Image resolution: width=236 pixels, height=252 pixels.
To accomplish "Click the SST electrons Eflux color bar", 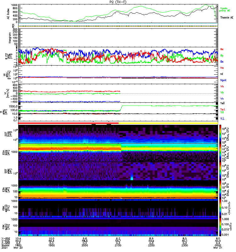I will tap(220, 171).
